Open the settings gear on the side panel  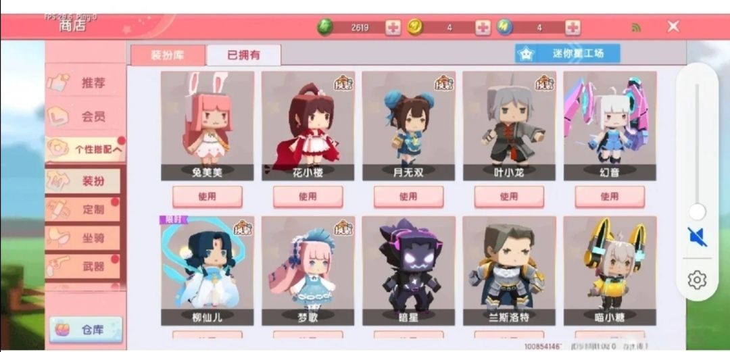click(697, 280)
